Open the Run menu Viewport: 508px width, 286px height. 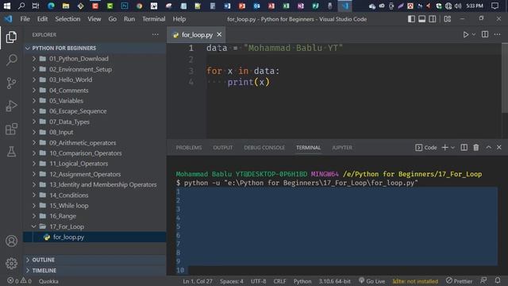[129, 19]
